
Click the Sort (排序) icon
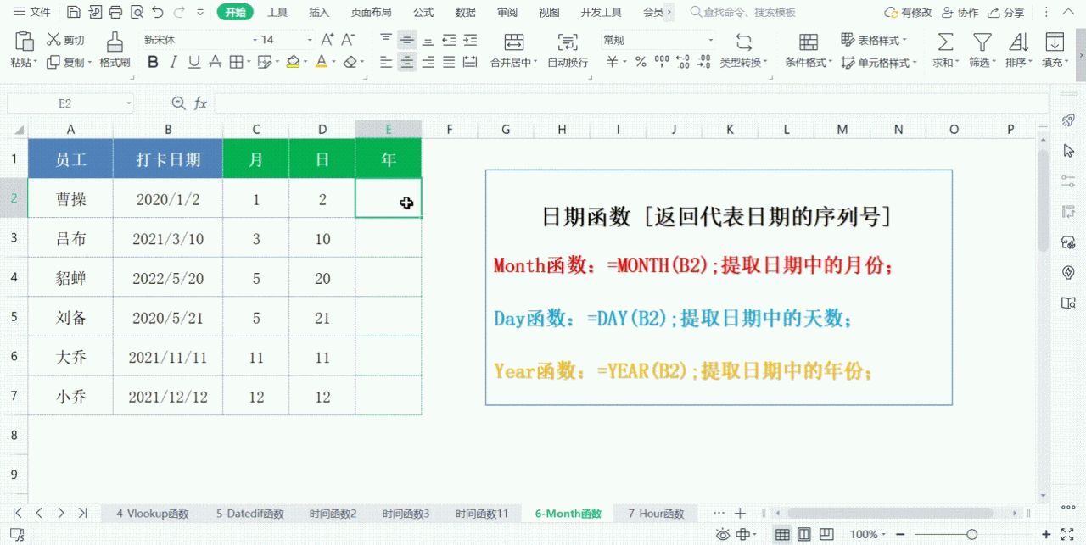pos(1018,42)
